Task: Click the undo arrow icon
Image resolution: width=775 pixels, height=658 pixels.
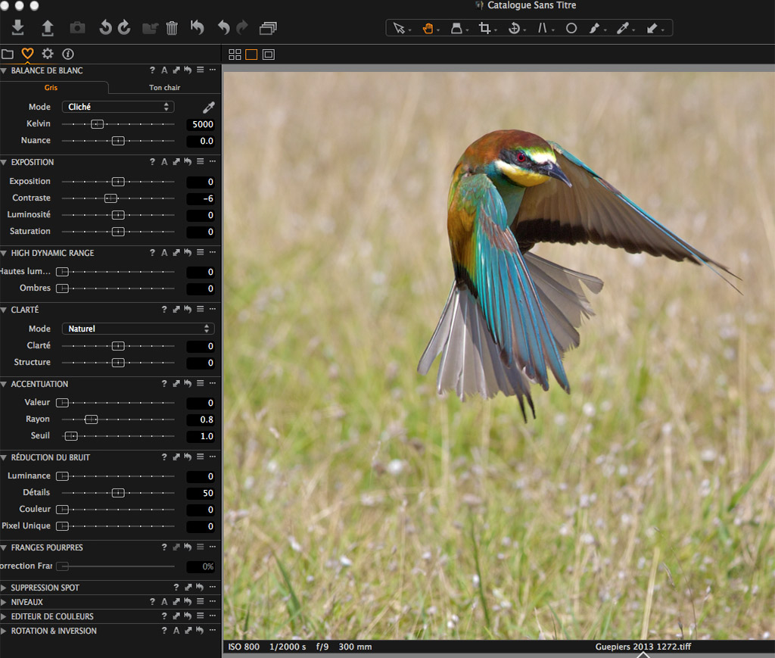Action: click(x=224, y=28)
